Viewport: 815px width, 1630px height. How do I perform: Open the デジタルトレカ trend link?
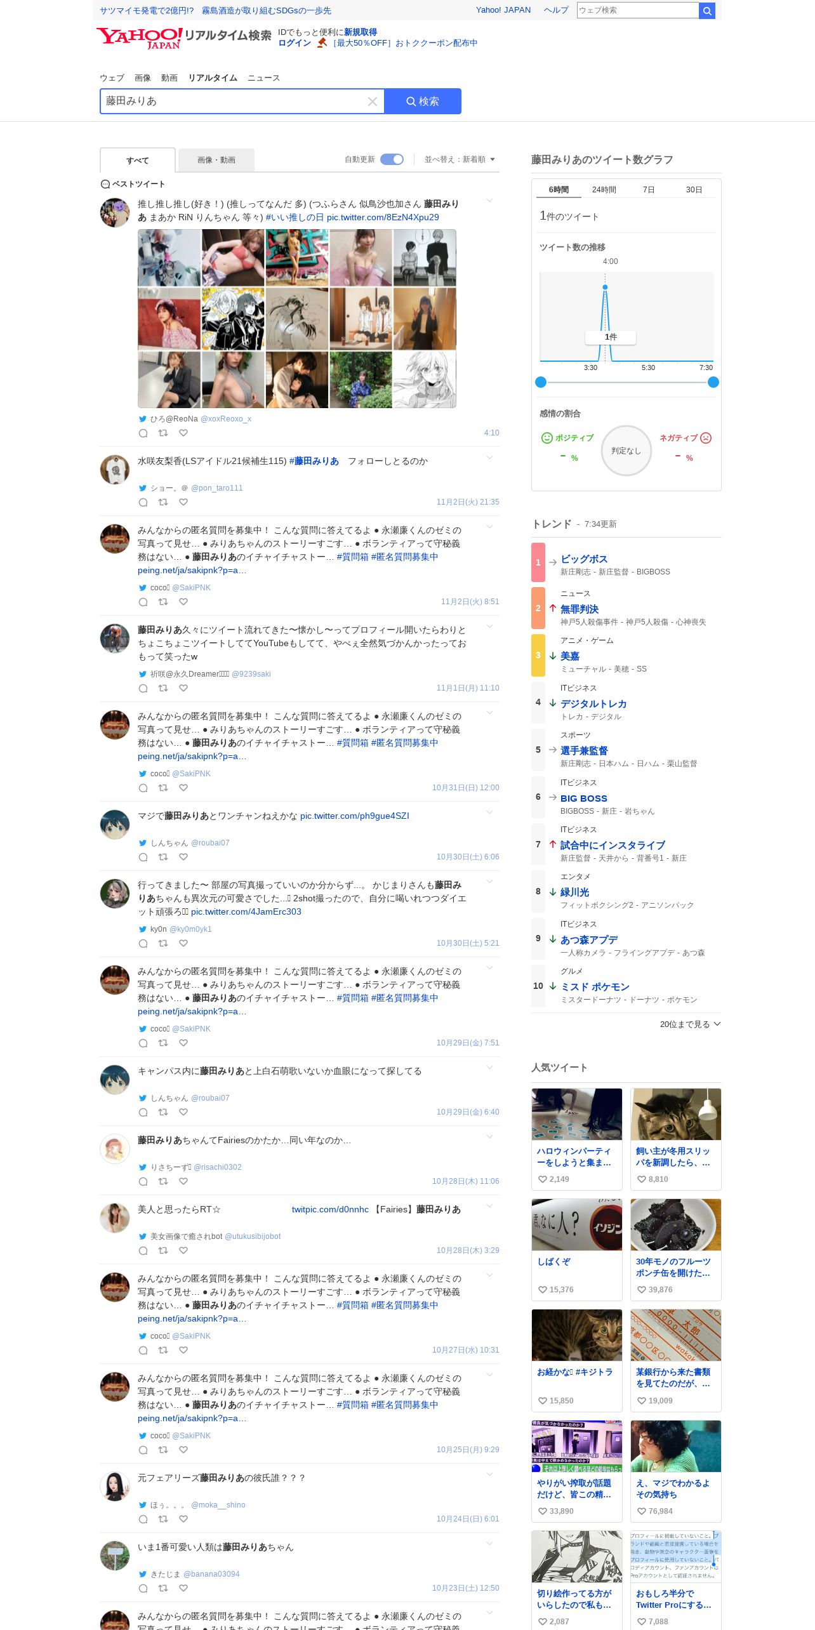coord(593,704)
